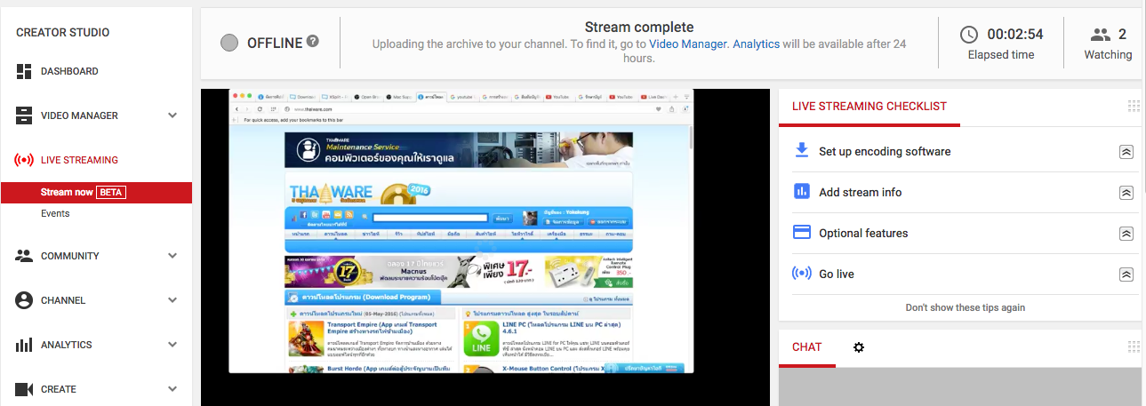Switch to the Chat tab
This screenshot has width=1146, height=406.
tap(807, 346)
